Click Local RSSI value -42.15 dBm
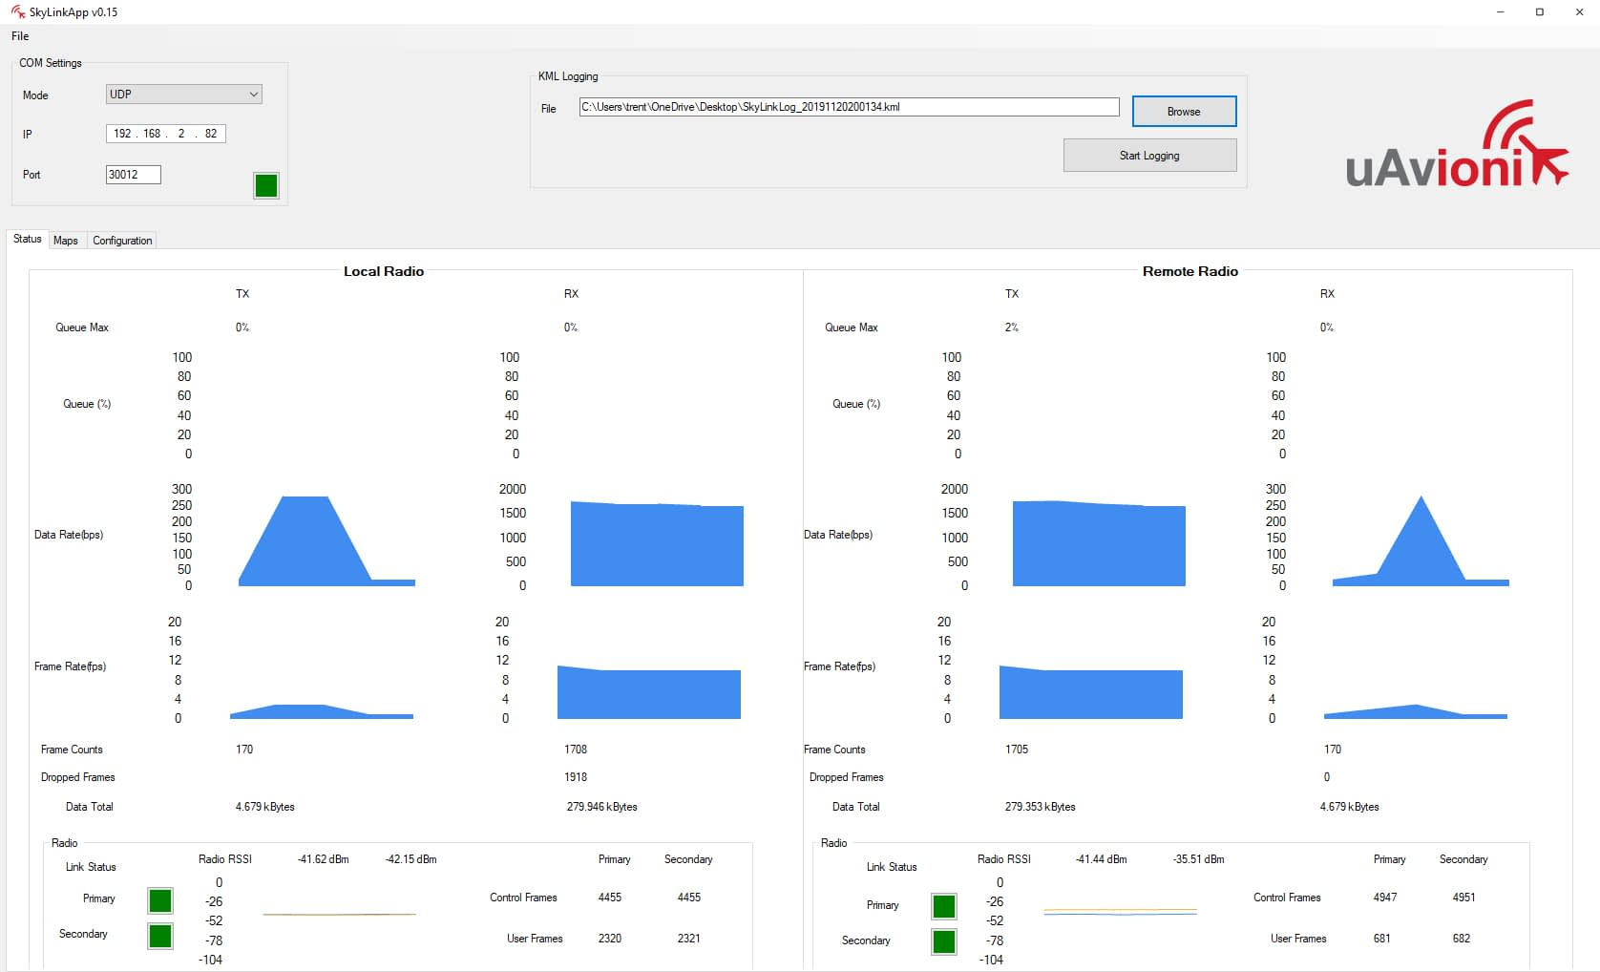Screen dimensions: 1600x972 point(411,859)
